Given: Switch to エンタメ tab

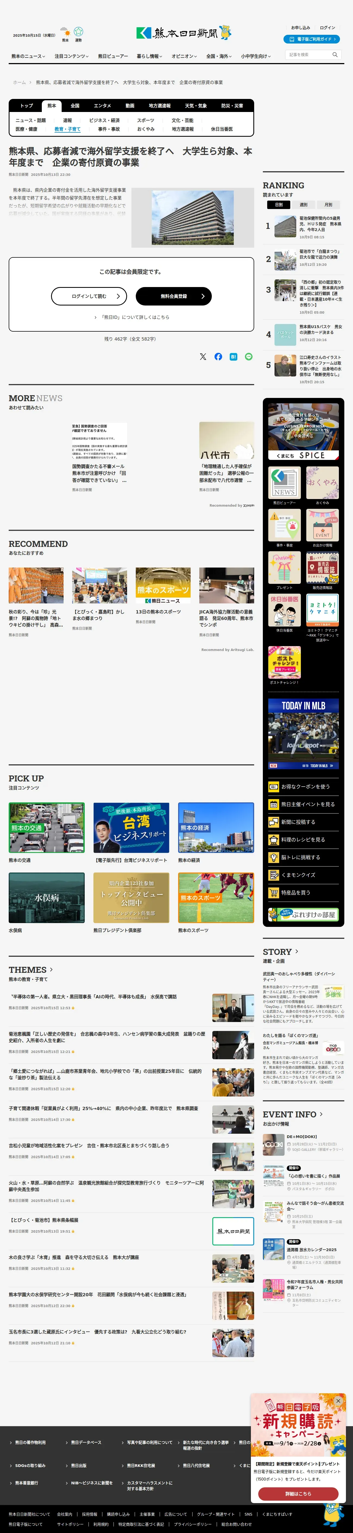Looking at the screenshot, I should tap(102, 106).
